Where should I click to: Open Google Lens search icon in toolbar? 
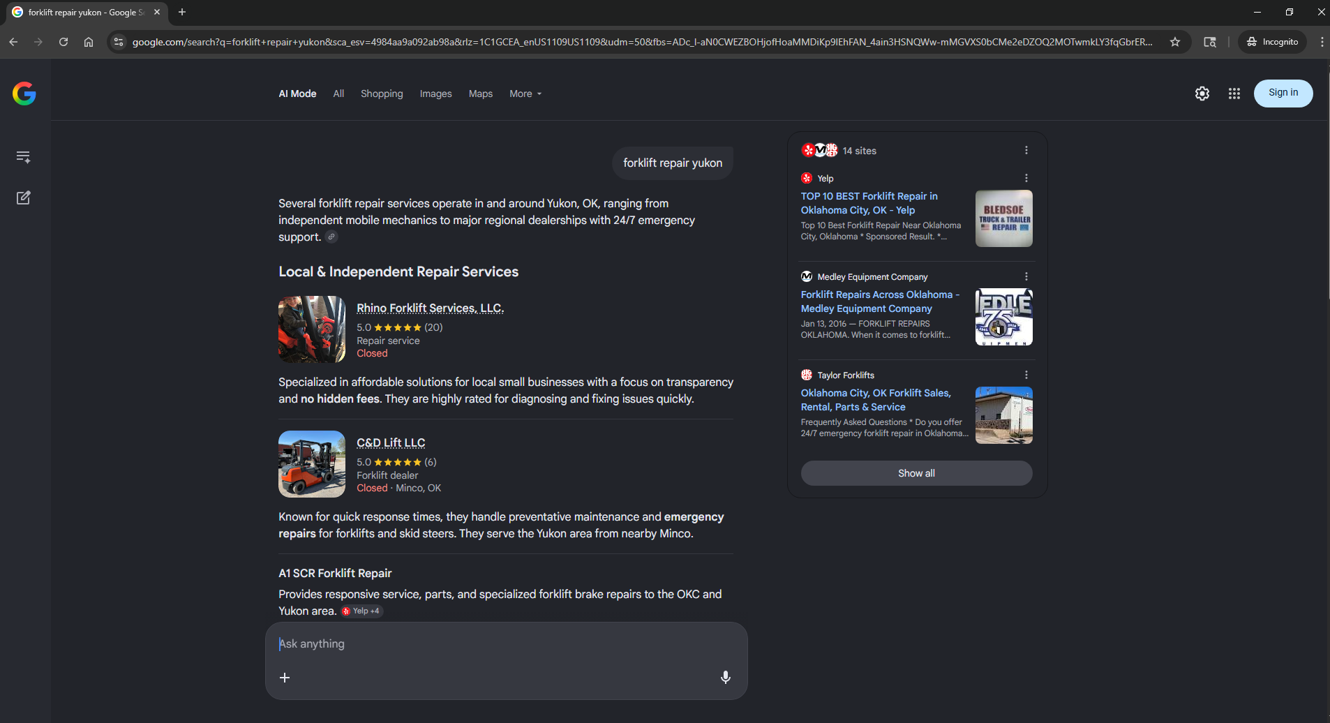pyautogui.click(x=1210, y=42)
